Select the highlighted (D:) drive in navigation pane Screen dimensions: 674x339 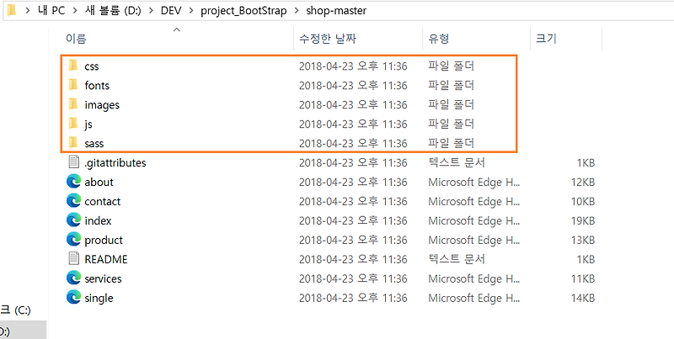(24, 330)
